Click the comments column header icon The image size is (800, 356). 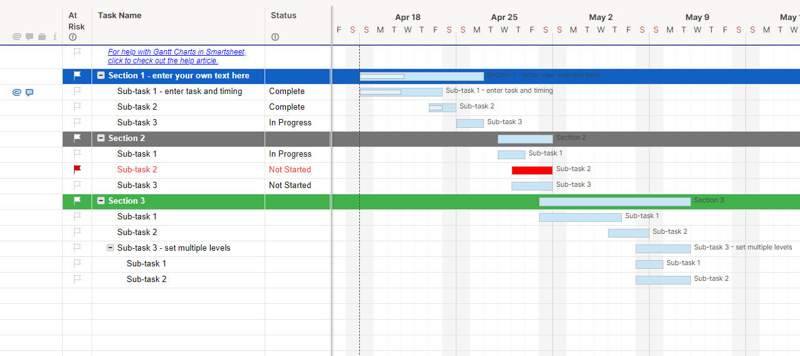[x=29, y=37]
